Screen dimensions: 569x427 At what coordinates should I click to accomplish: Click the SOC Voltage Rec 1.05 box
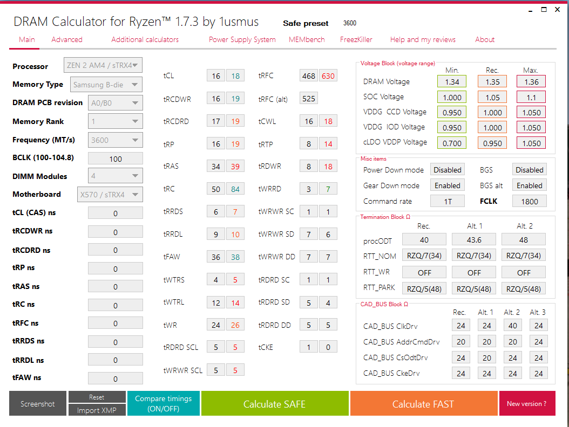click(492, 97)
